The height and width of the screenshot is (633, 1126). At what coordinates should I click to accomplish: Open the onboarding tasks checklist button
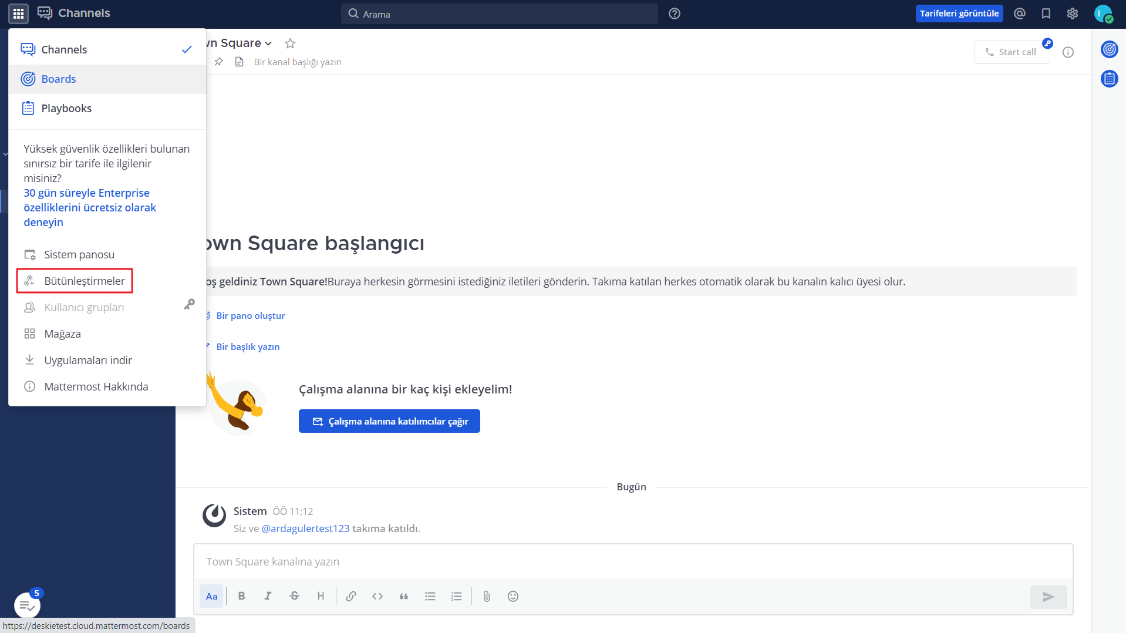click(x=27, y=605)
